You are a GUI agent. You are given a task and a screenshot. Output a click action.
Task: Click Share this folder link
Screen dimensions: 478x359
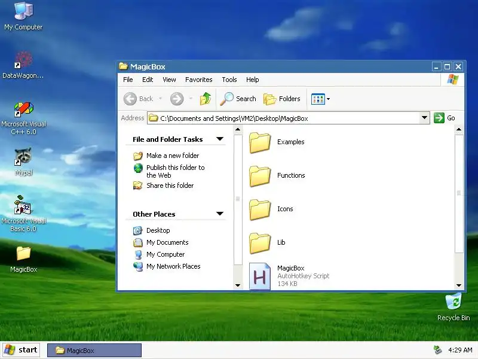(x=170, y=185)
